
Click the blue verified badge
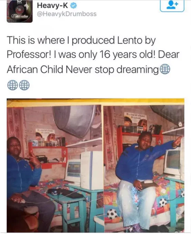click(73, 6)
